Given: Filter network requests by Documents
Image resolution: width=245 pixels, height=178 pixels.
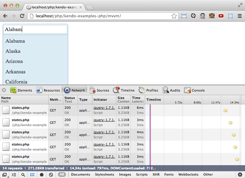Looking at the screenshot, I should (x=81, y=175).
